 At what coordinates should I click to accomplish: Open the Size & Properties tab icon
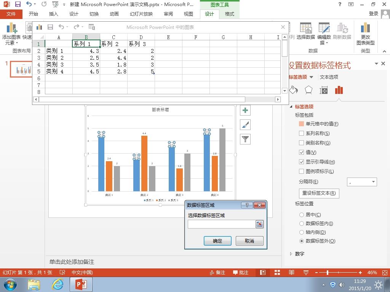[324, 90]
